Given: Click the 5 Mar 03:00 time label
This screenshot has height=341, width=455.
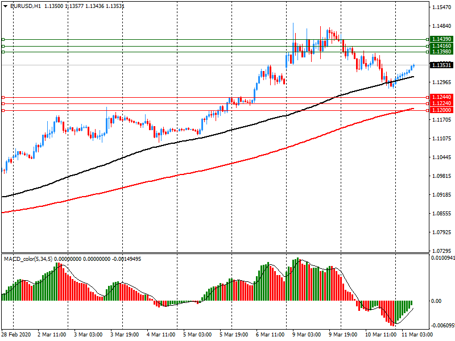Looking at the screenshot, I should 197,335.
